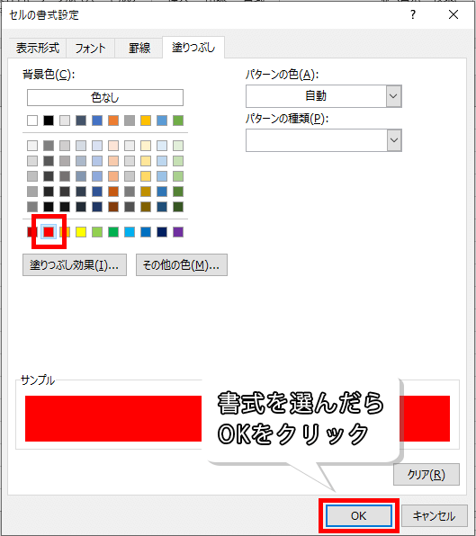Select the yellow standard color swatch
Viewport: 476px width, 536px height.
point(81,232)
